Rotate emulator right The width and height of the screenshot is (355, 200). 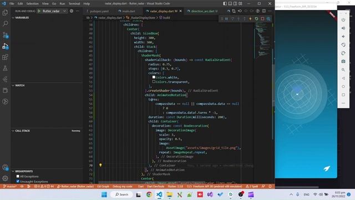click(343, 53)
